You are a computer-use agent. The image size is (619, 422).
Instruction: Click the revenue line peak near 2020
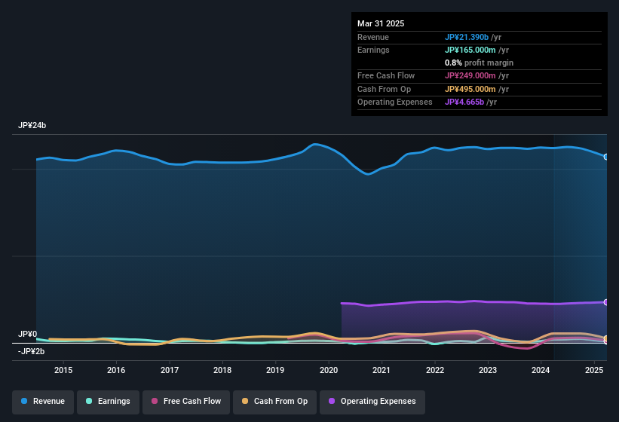click(314, 145)
